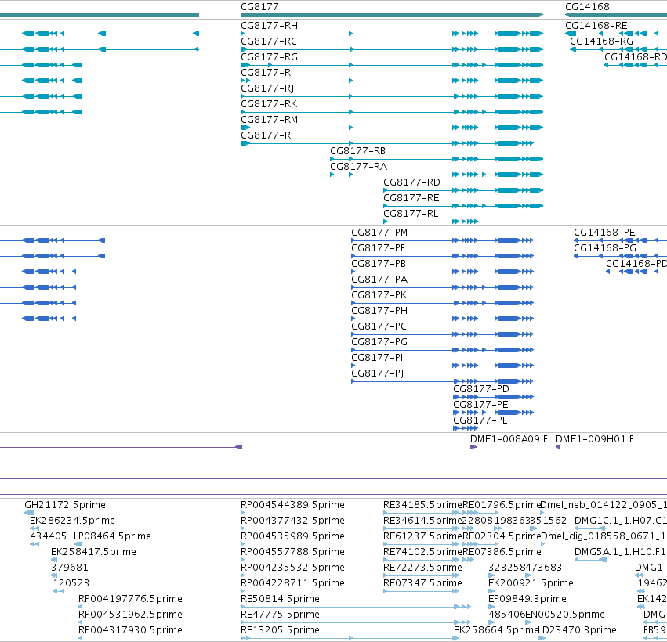
Task: Click transcript label CG8177-RM
Action: tap(270, 121)
